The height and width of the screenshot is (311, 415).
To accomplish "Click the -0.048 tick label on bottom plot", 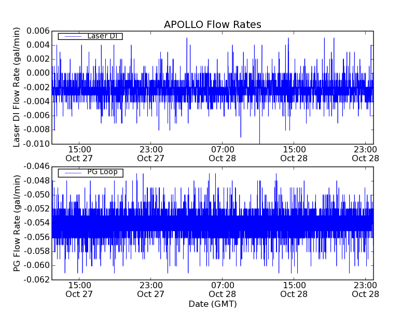I will coord(37,181).
